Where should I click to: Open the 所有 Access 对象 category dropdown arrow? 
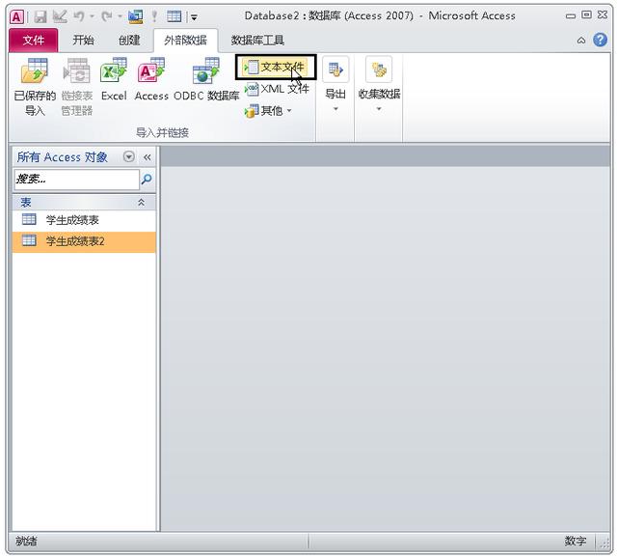128,156
